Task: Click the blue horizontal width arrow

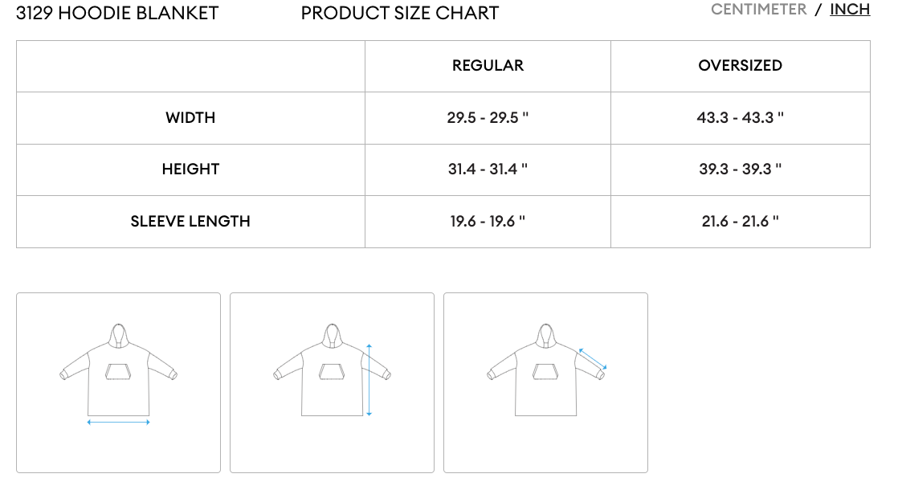Action: pos(118,422)
